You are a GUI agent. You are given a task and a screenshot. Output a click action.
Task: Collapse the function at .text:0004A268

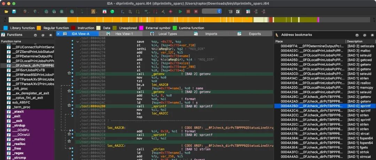[77, 42]
